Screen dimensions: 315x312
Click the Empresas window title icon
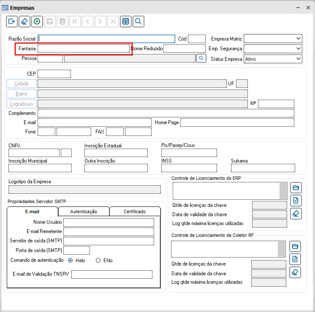(5, 8)
